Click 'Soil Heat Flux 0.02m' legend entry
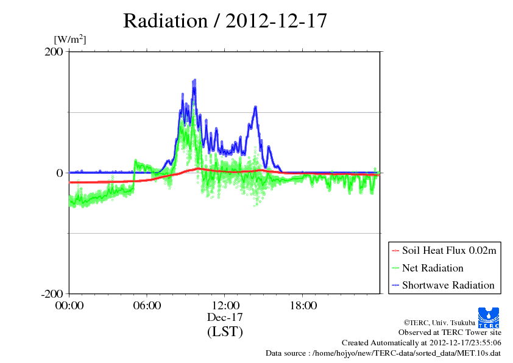 [x=449, y=251]
